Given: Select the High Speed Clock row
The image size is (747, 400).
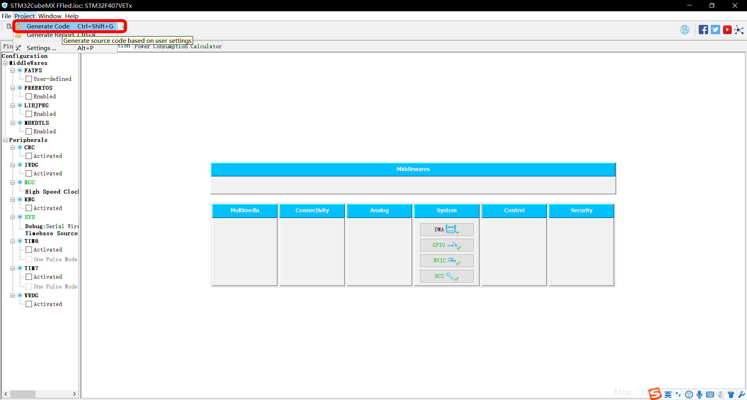Looking at the screenshot, I should click(52, 192).
